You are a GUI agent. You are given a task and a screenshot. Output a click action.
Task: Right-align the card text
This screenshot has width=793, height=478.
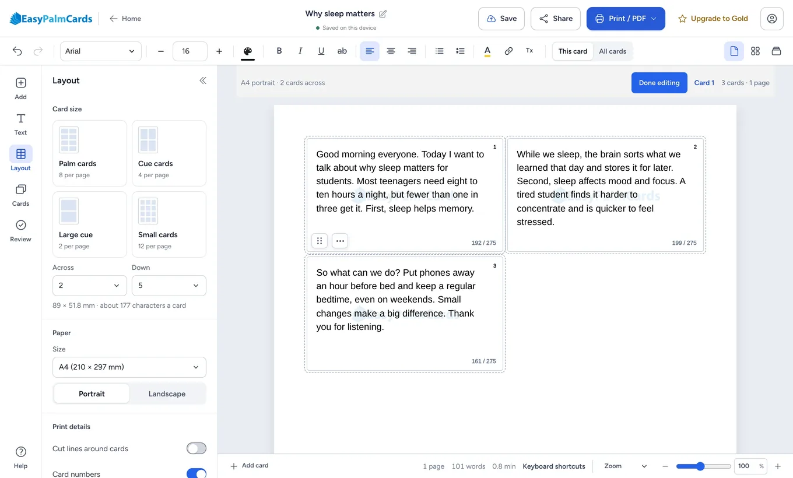[x=412, y=51]
